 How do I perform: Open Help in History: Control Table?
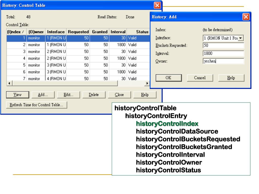pyautogui.click(x=145, y=95)
